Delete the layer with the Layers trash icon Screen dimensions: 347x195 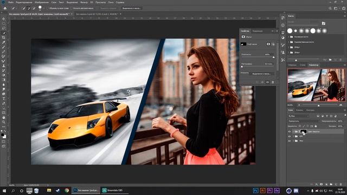coord(341,184)
